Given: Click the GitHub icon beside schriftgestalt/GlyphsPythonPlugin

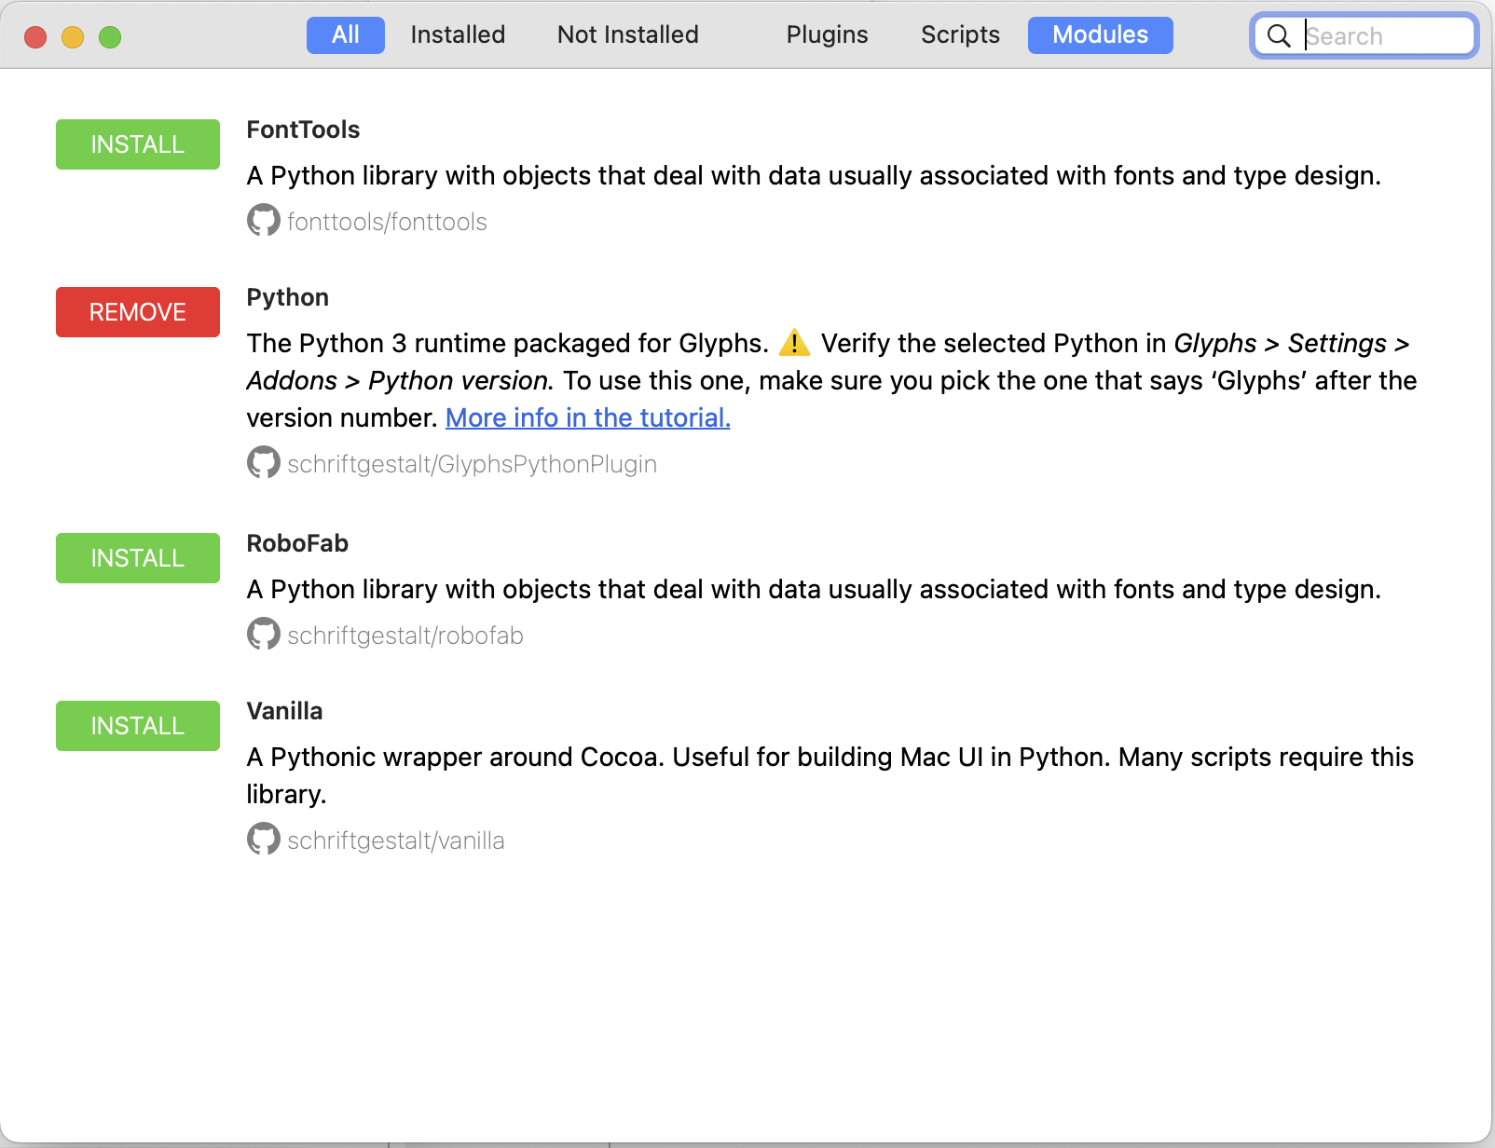Looking at the screenshot, I should tap(263, 463).
